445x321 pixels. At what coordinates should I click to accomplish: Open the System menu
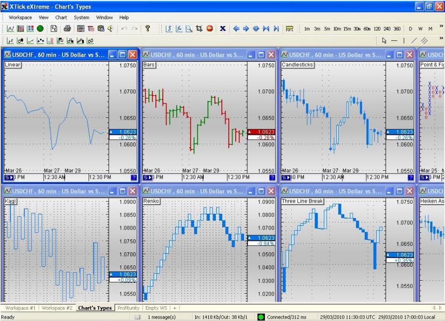[82, 18]
